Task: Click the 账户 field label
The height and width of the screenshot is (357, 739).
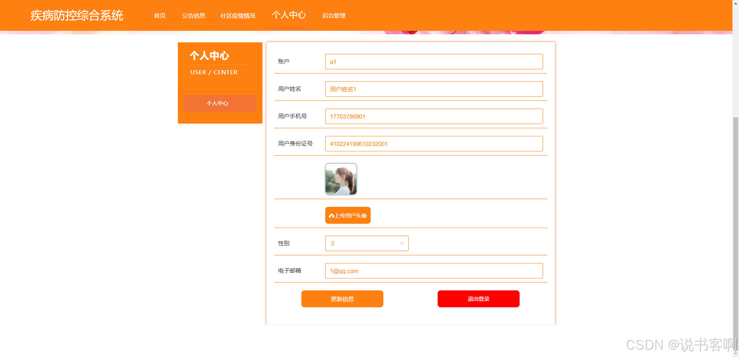Action: (x=284, y=62)
